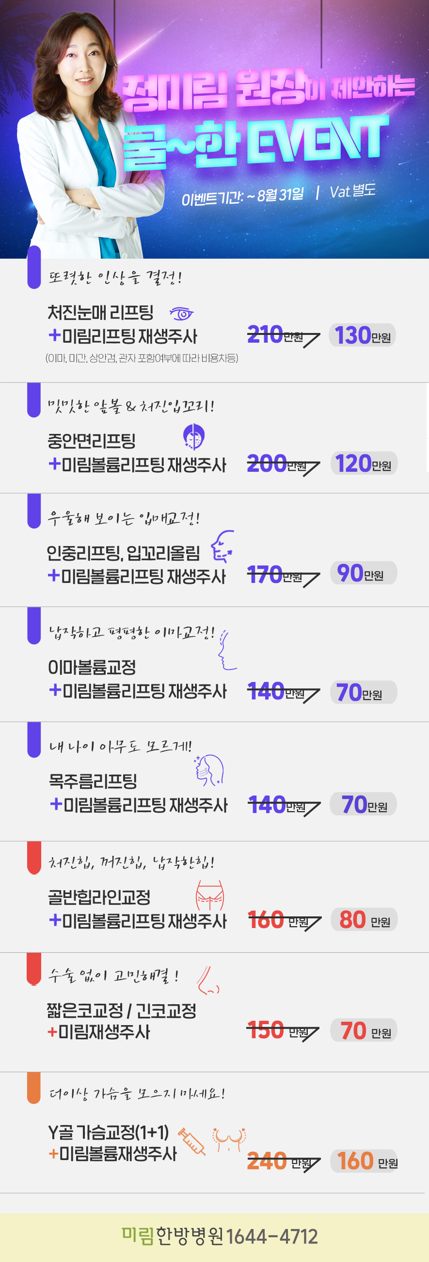429x1262 pixels.
Task: Click the orange 160만원 sale price badge
Action: point(364,1162)
